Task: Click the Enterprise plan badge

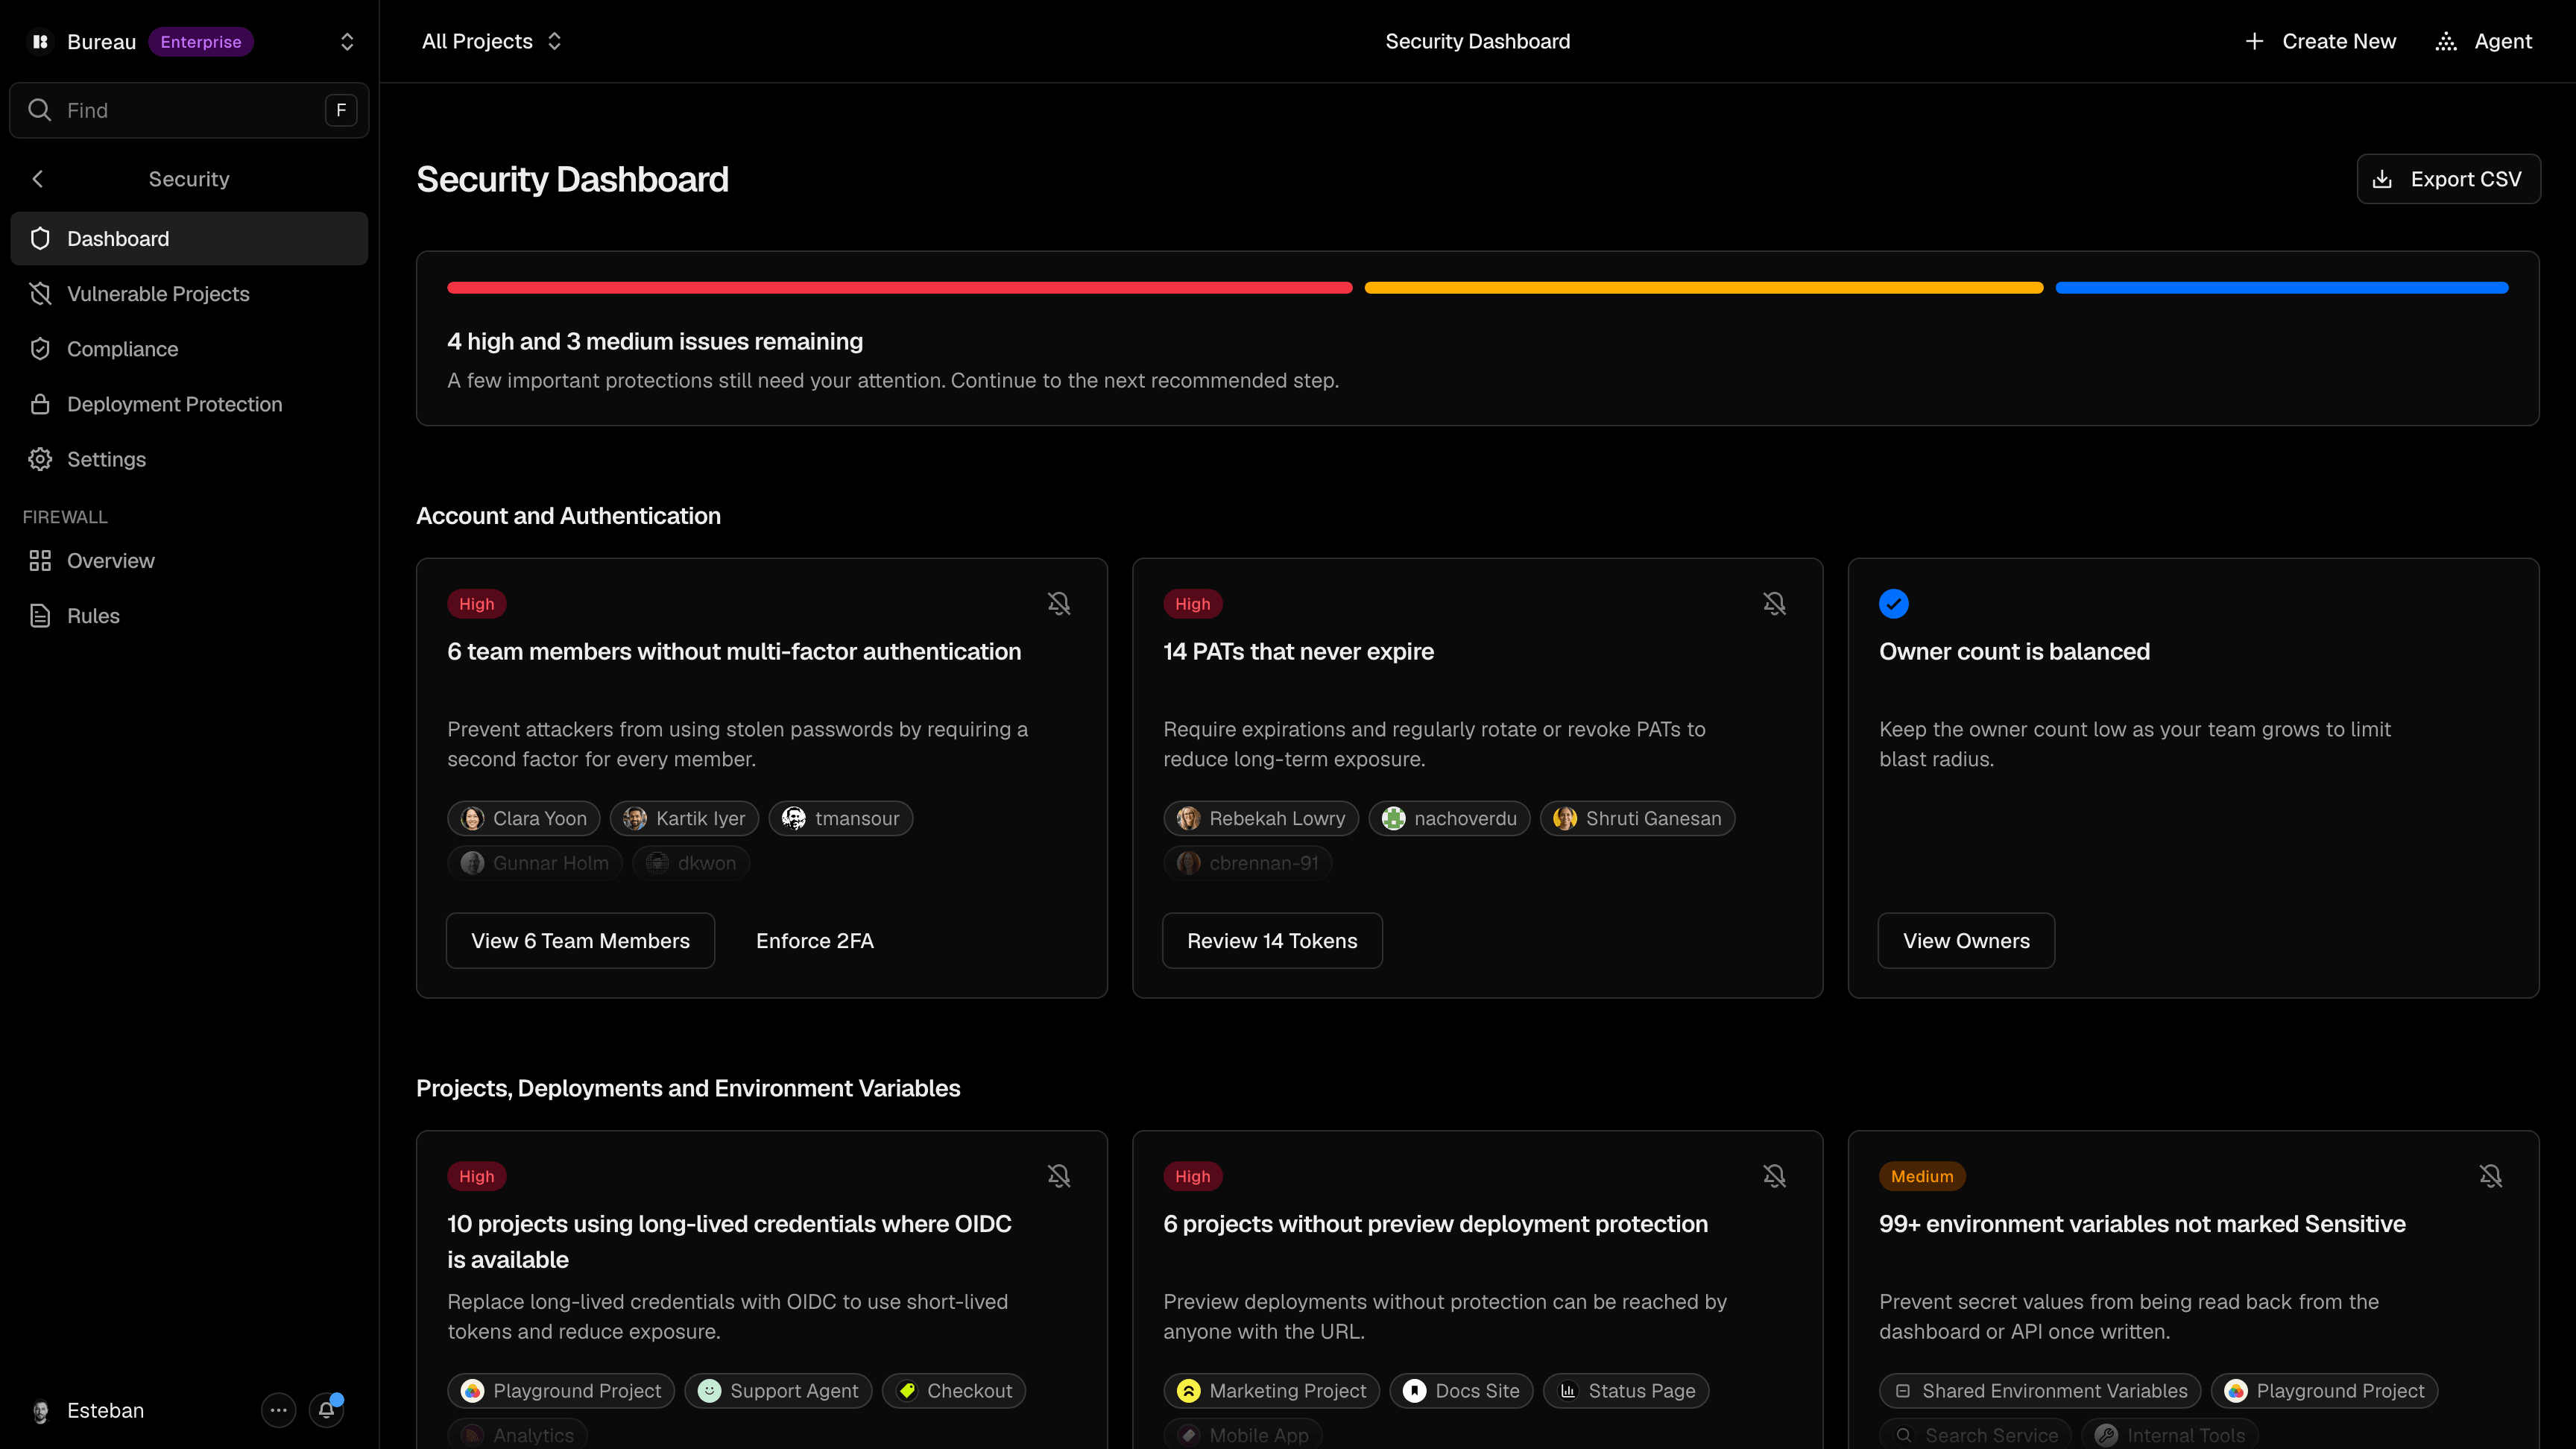Action: (x=201, y=41)
